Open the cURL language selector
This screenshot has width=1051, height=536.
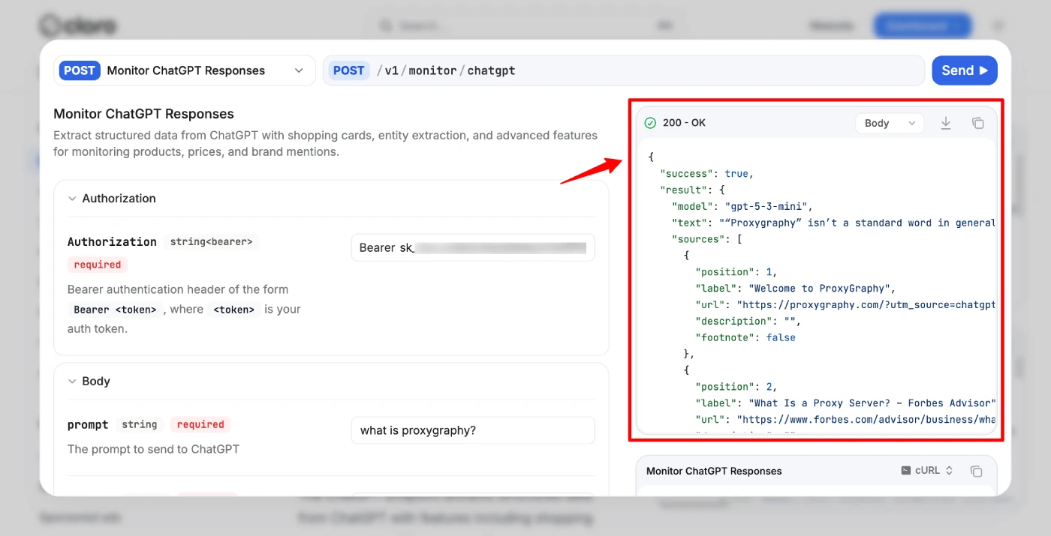(x=927, y=471)
